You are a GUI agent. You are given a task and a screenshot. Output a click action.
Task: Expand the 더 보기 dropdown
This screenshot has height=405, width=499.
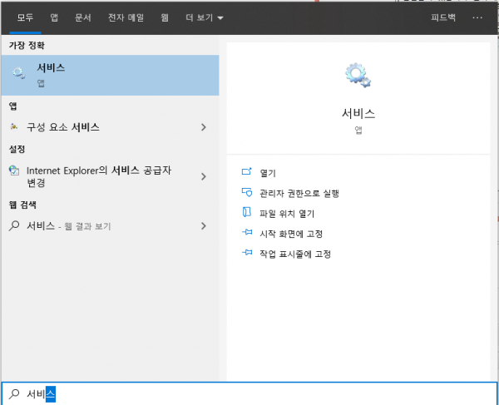[x=205, y=17]
